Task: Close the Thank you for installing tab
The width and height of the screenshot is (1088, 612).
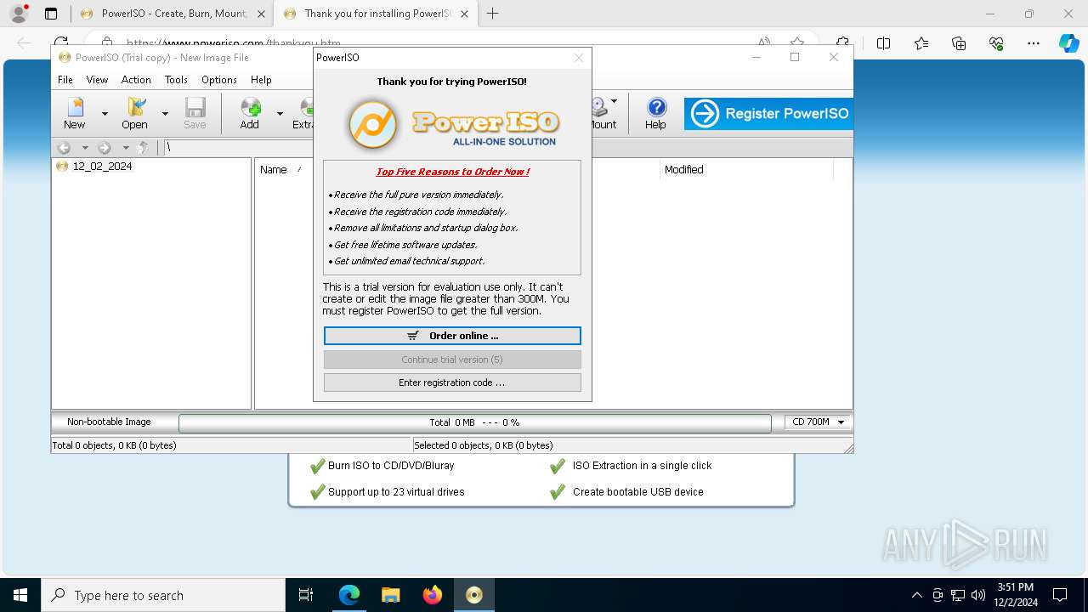Action: [x=465, y=14]
